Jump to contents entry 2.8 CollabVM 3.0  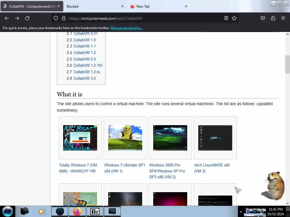pyautogui.click(x=81, y=78)
